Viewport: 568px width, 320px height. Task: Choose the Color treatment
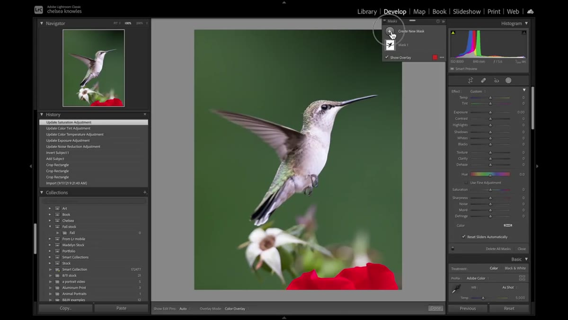point(494,268)
